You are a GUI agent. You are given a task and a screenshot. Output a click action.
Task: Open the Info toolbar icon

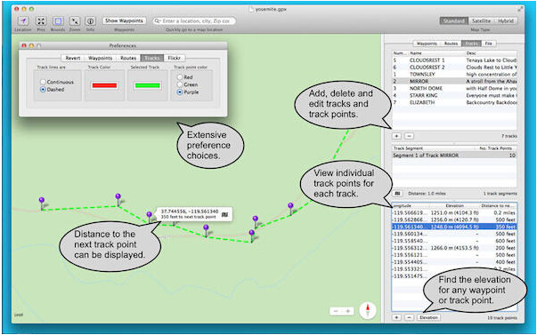91,21
